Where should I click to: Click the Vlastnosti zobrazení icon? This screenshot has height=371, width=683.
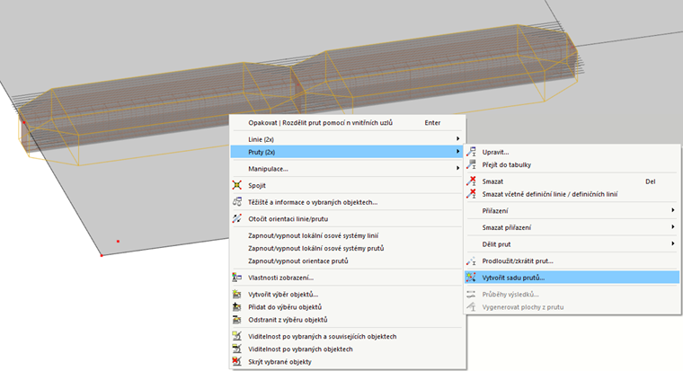pos(237,278)
